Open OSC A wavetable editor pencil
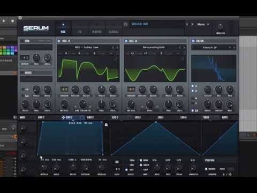The height and width of the screenshot is (193, 257). click(x=116, y=59)
